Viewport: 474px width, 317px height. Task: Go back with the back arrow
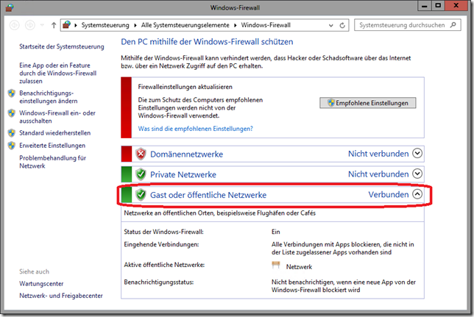click(x=15, y=25)
